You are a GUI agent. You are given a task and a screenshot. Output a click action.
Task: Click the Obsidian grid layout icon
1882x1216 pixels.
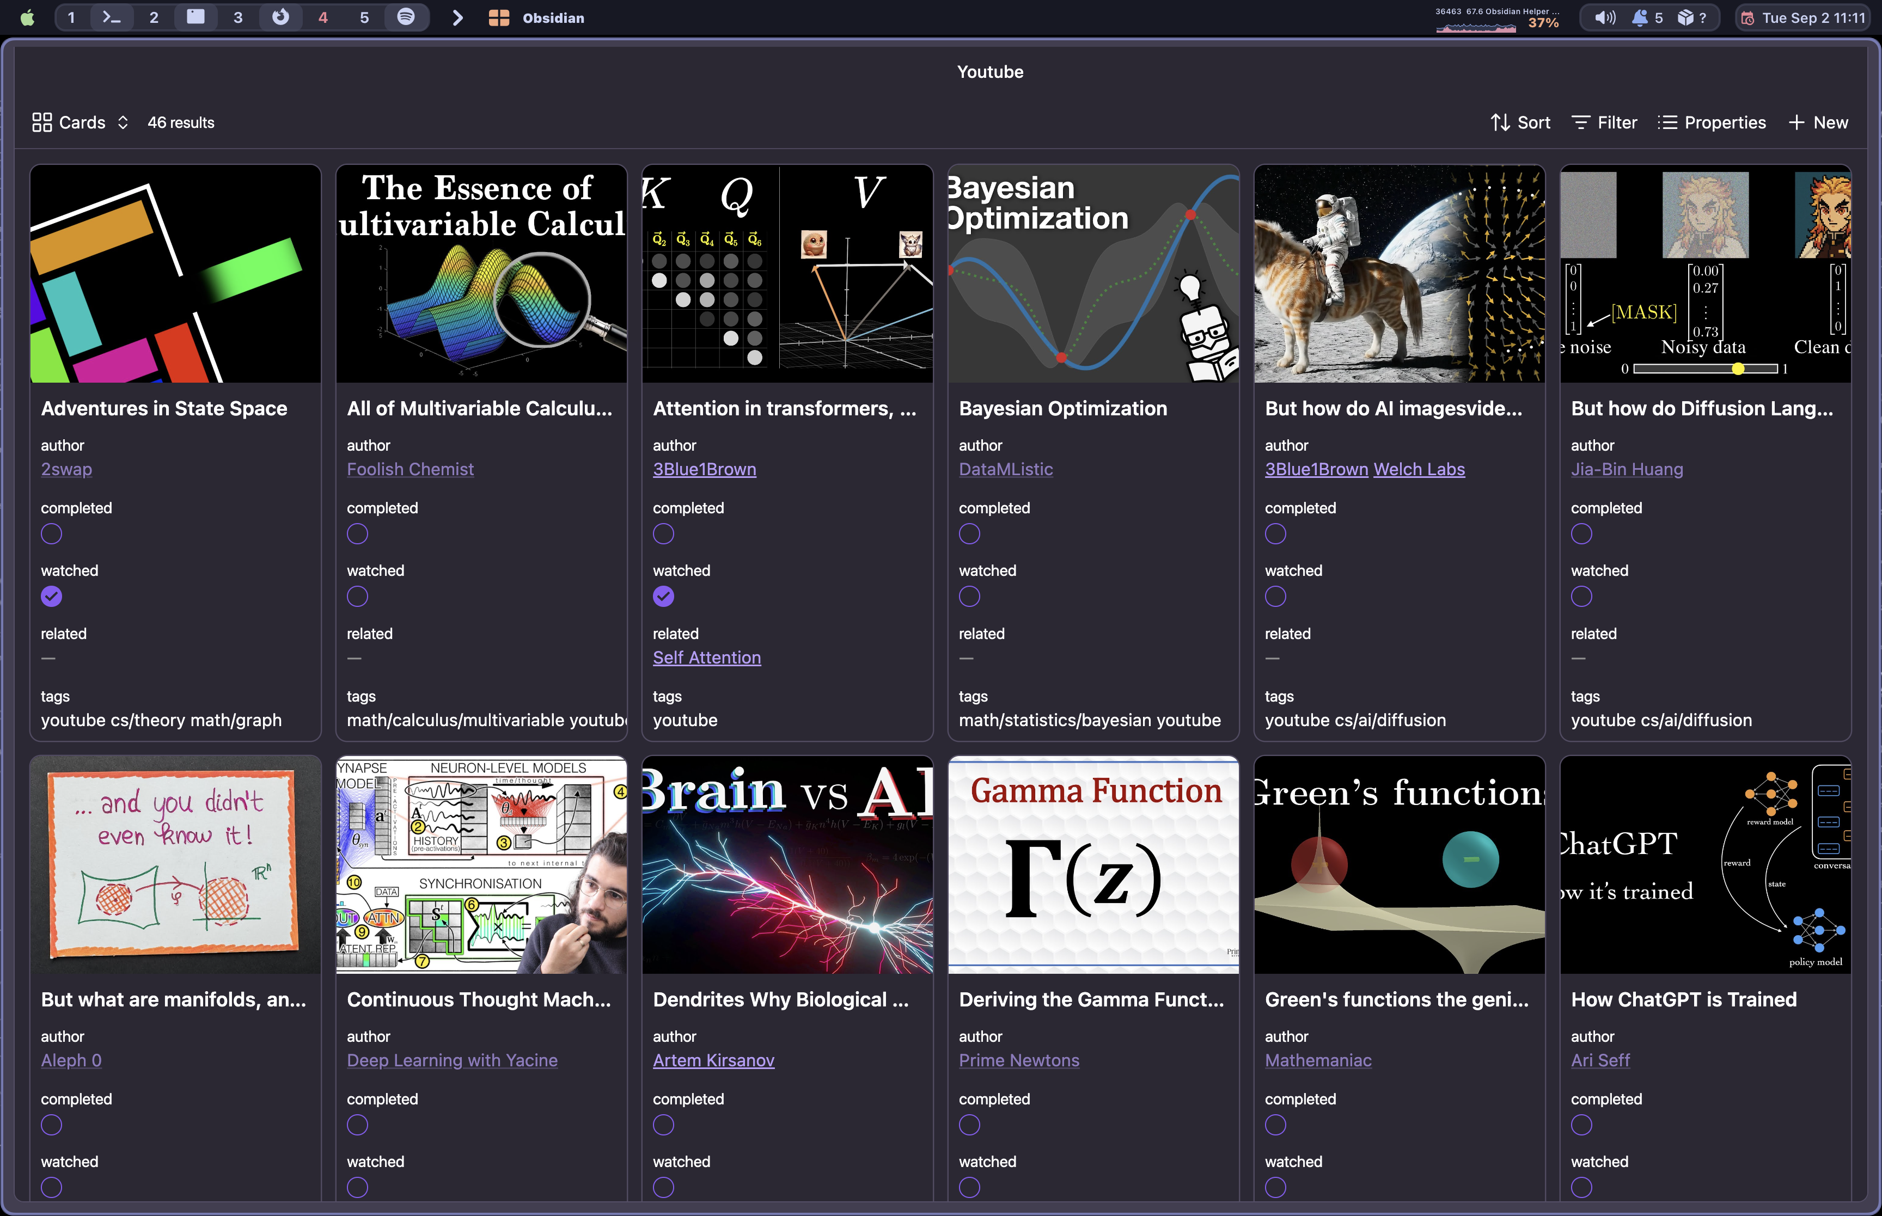tap(498, 17)
